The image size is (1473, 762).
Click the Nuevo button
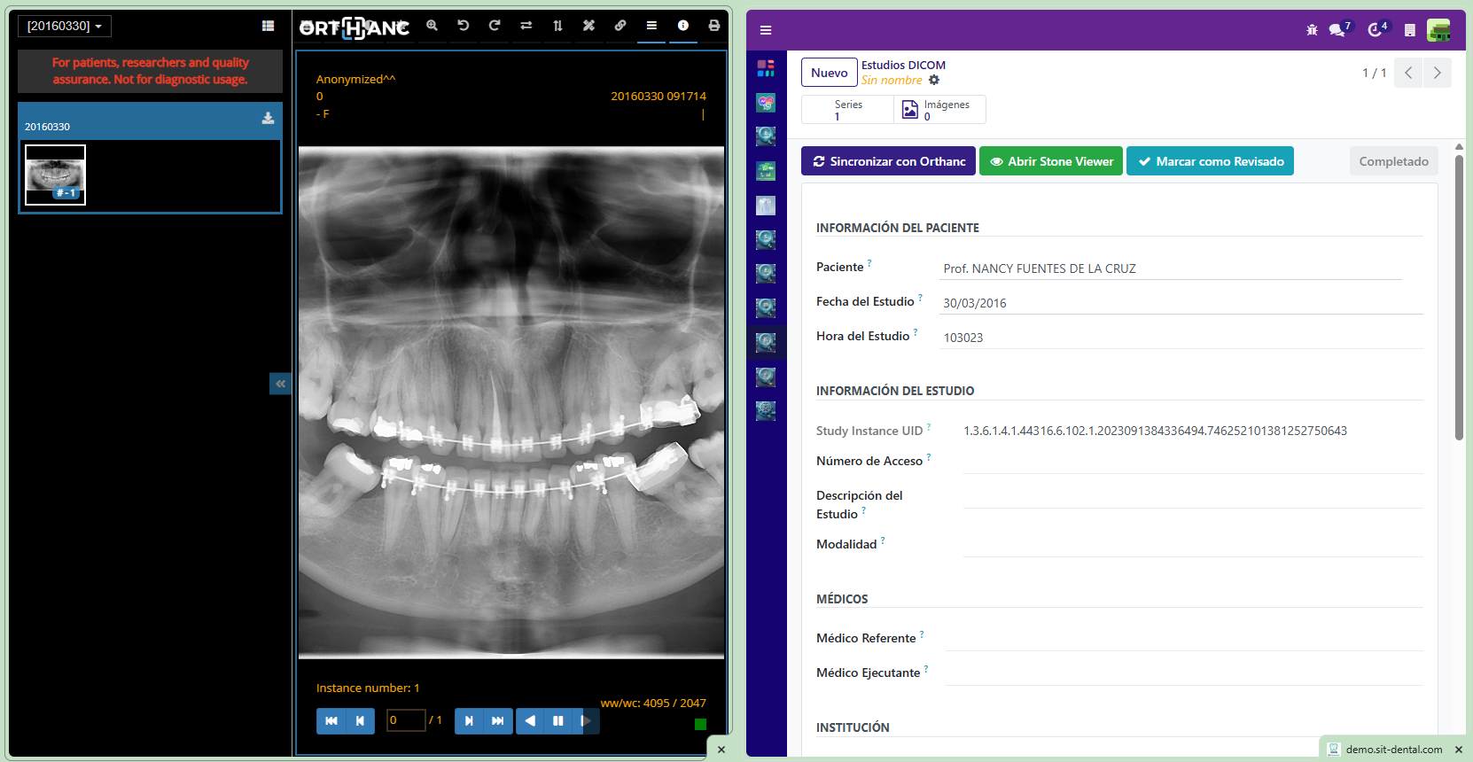pyautogui.click(x=830, y=73)
